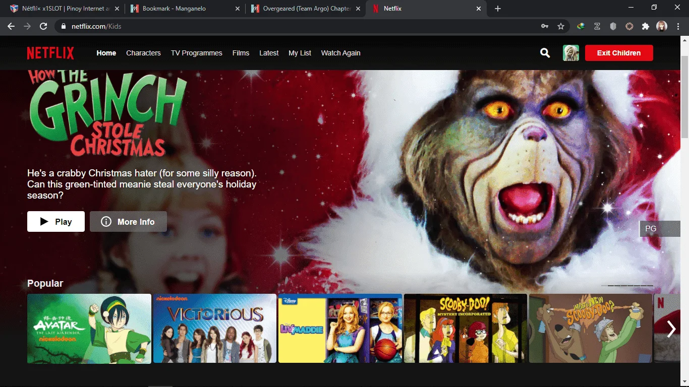The width and height of the screenshot is (689, 387).
Task: Close the Overgeared chapter tab
Action: coord(359,9)
